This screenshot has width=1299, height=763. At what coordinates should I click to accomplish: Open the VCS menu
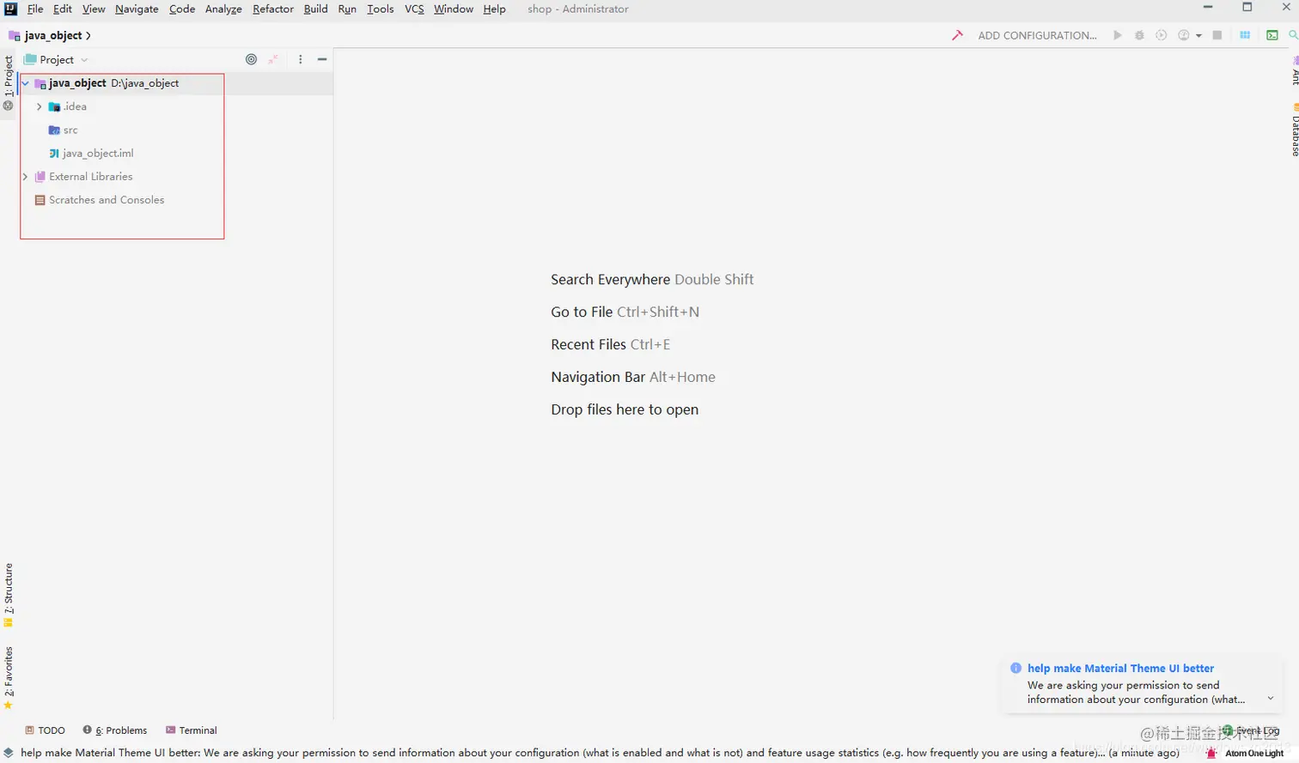coord(414,9)
